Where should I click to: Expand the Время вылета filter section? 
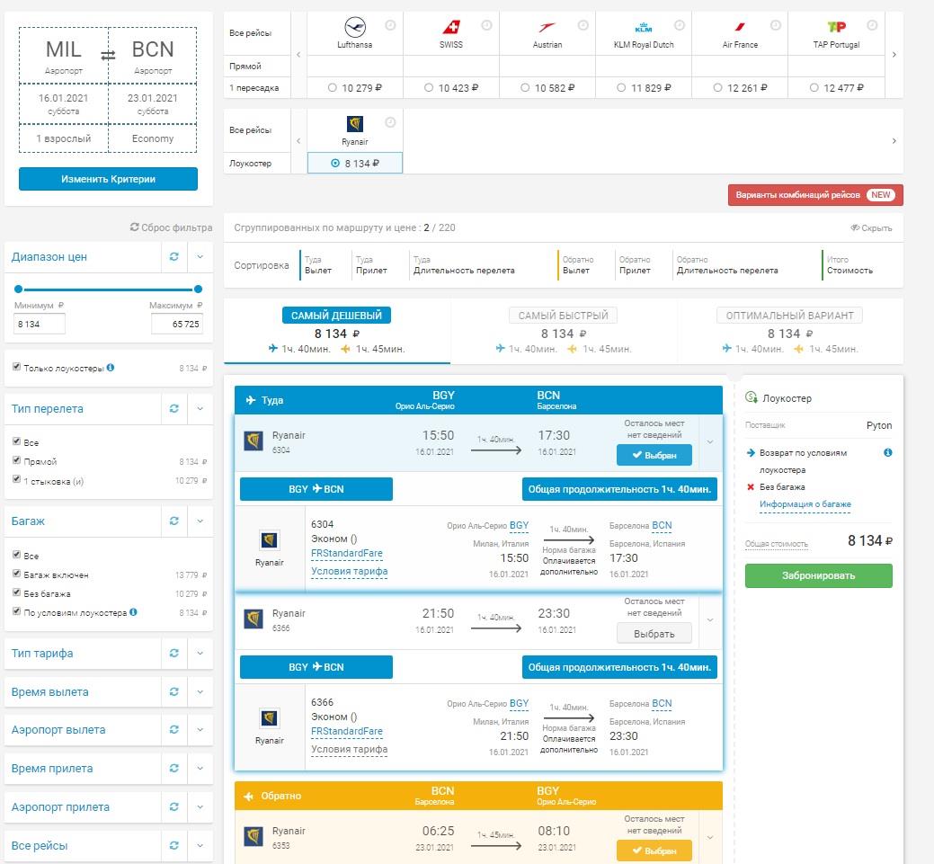click(x=200, y=691)
